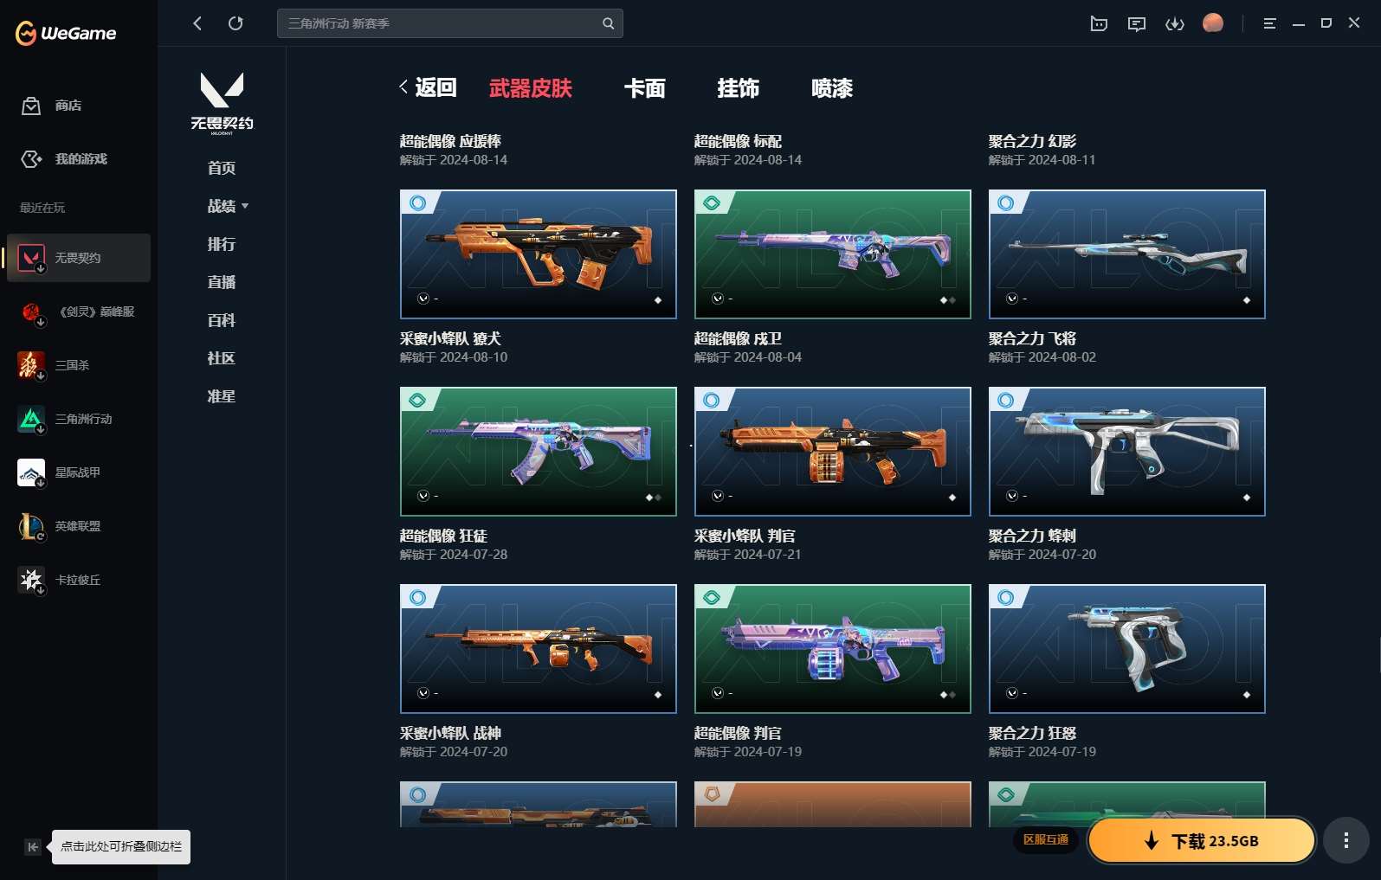The image size is (1381, 880).
Task: Open the three-dot more options button
Action: coord(1346,840)
